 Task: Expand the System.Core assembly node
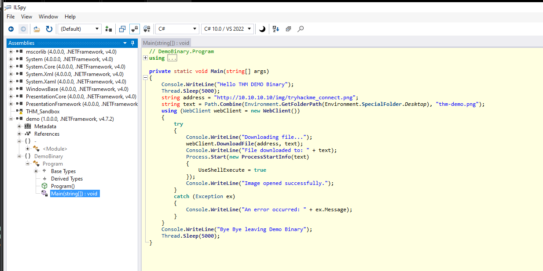coord(11,67)
